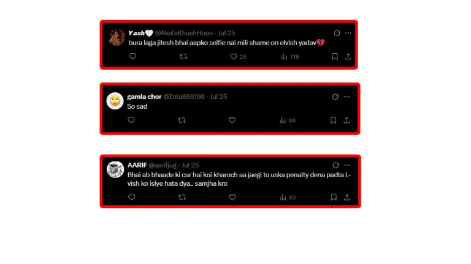Open more options on AARIF's tweet
This screenshot has width=471, height=264.
[347, 165]
